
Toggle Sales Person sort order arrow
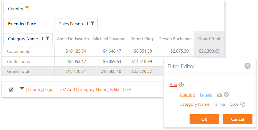coord(88,23)
